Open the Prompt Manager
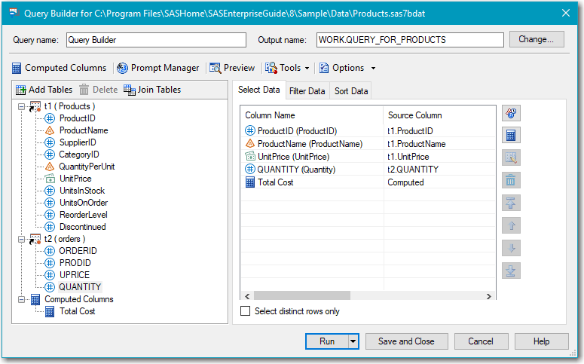The image size is (584, 364). (x=157, y=68)
